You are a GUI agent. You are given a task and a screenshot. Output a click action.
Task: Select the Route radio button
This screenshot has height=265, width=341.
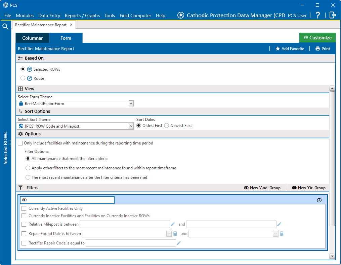tap(23, 78)
